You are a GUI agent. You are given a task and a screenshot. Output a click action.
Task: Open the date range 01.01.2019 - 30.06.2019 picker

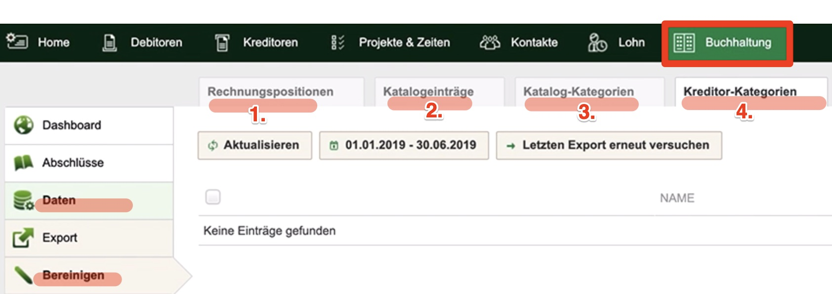[x=404, y=145]
